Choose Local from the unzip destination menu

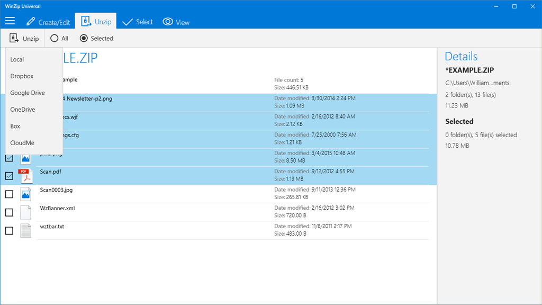34,59
